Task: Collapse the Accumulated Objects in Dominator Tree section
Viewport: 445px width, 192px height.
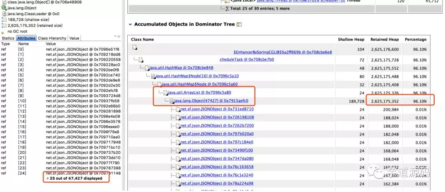Action: click(130, 25)
